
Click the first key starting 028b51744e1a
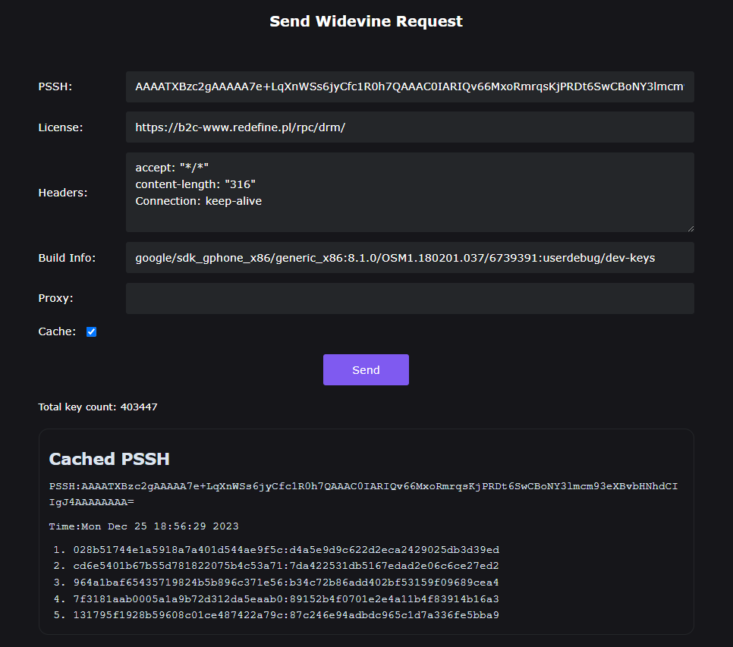coord(286,550)
